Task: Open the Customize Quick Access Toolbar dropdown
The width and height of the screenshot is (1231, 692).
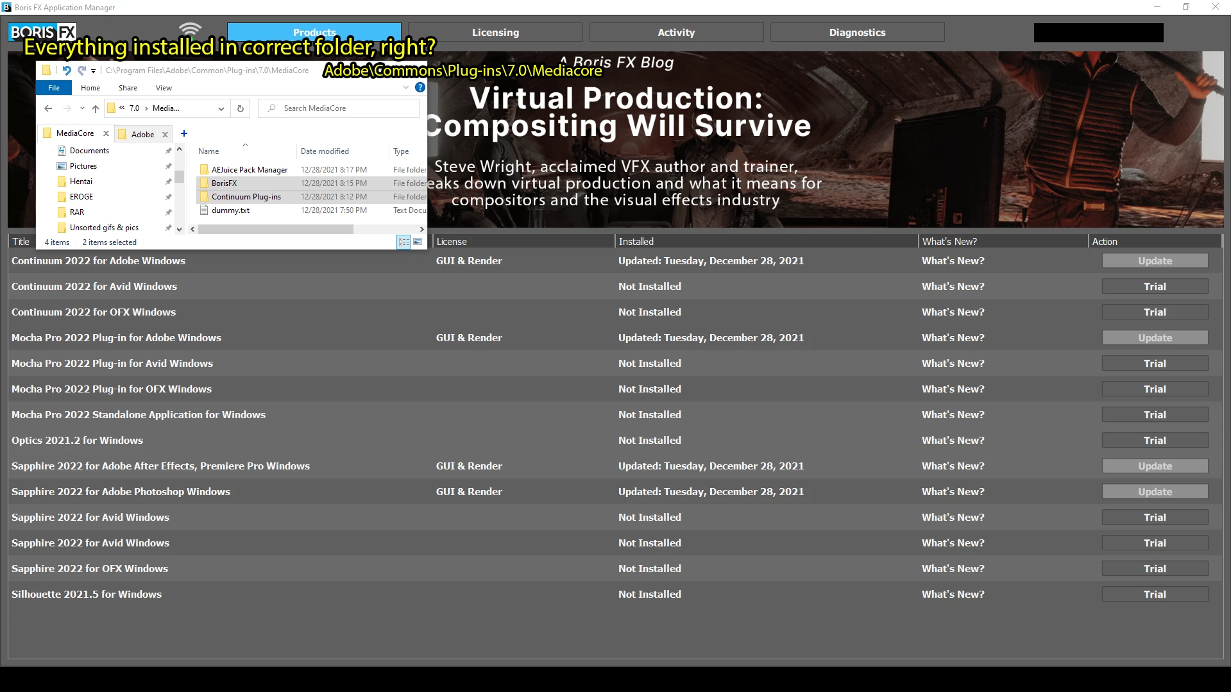Action: point(93,71)
